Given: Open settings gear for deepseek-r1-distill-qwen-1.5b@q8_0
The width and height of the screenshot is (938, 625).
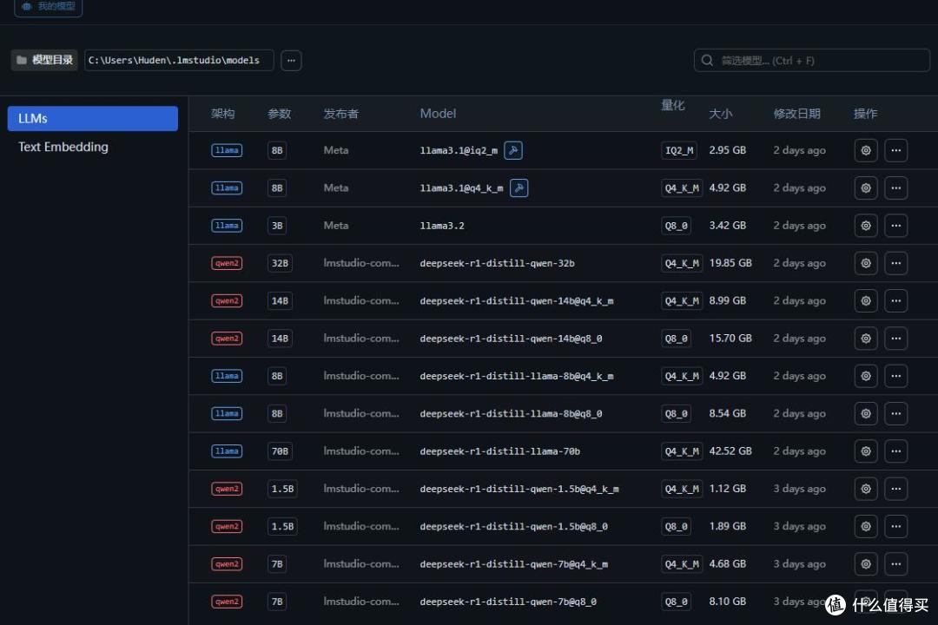Looking at the screenshot, I should (x=866, y=526).
